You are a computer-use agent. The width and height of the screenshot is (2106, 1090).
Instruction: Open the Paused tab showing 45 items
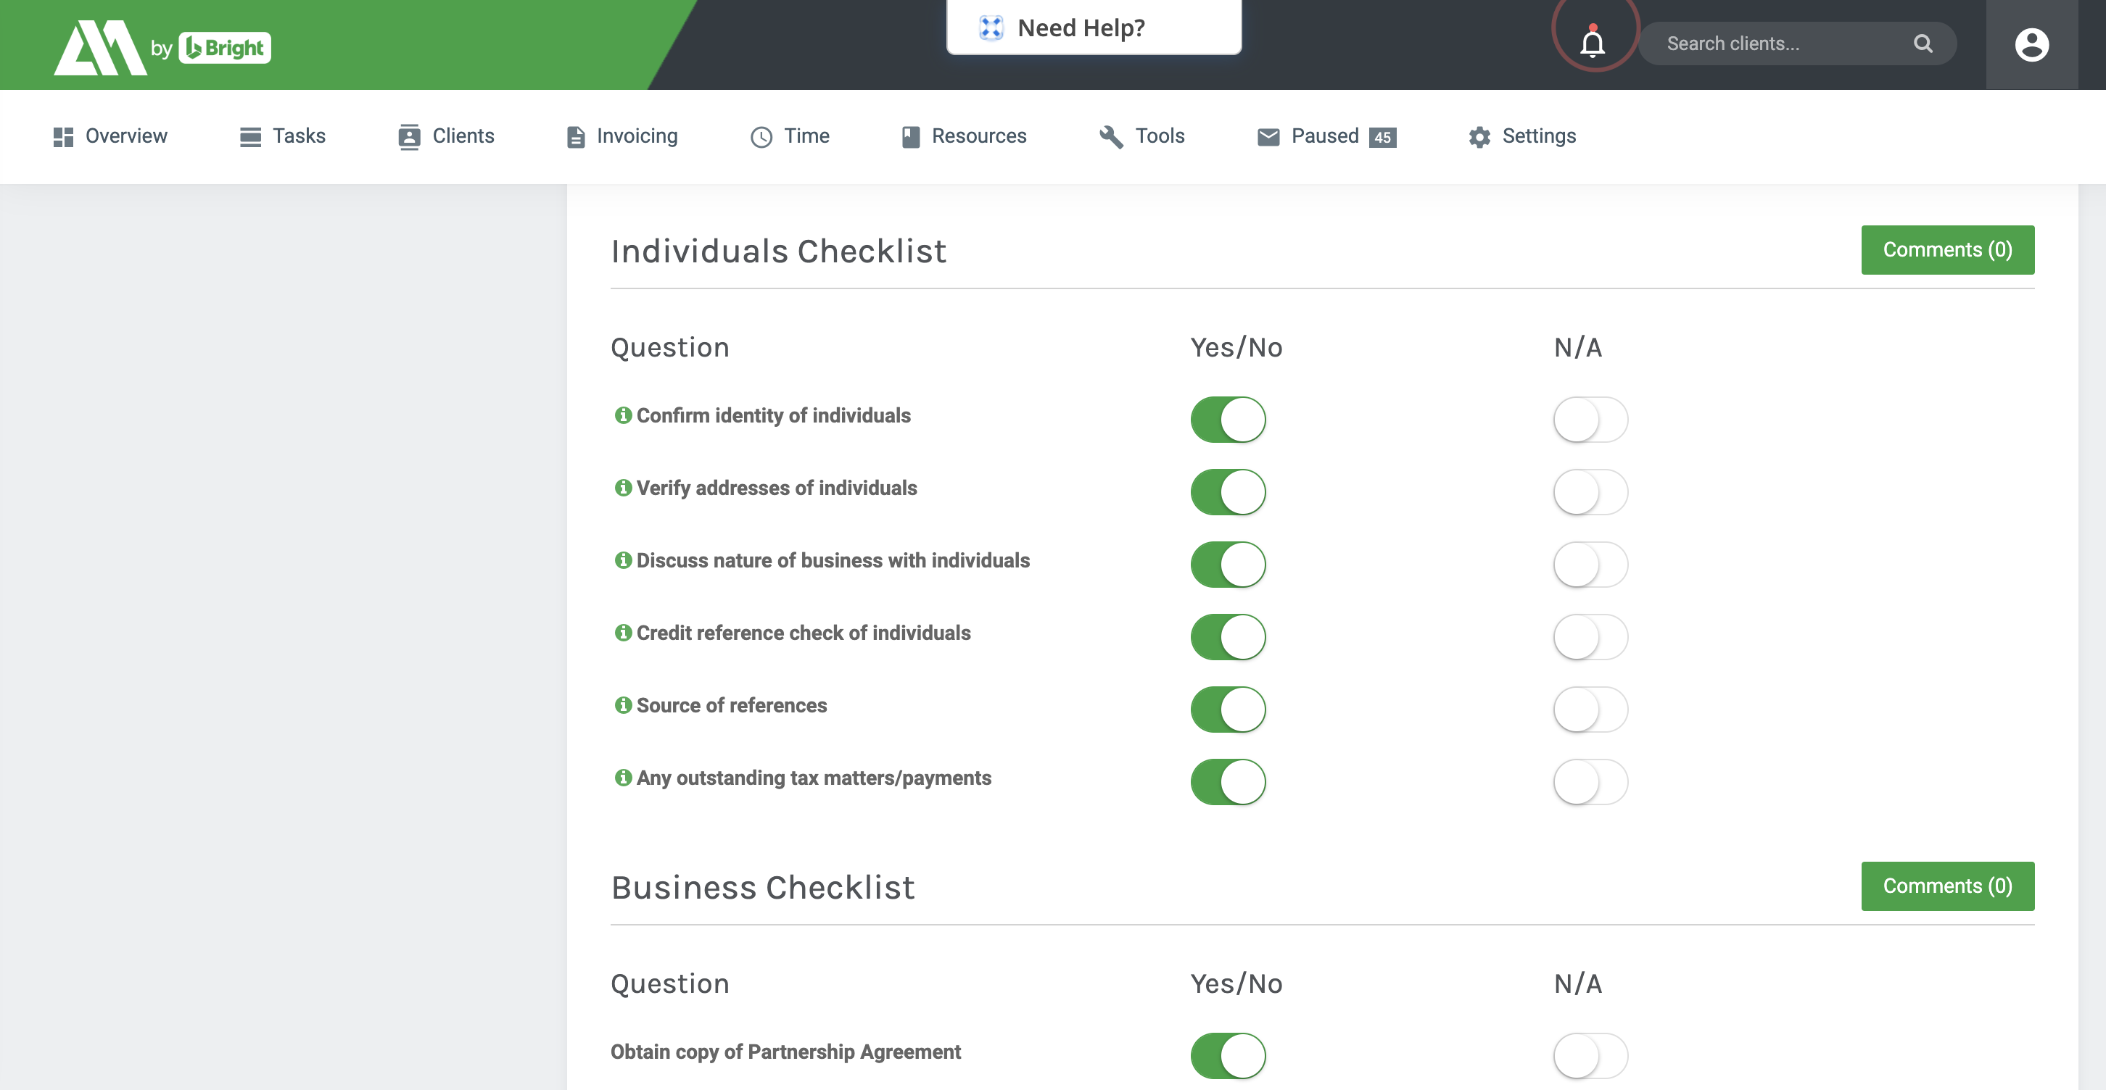point(1324,136)
